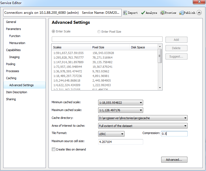The image size is (206, 171).
Task: Select scale row 1:36,978,595.474472
Action: (68, 71)
